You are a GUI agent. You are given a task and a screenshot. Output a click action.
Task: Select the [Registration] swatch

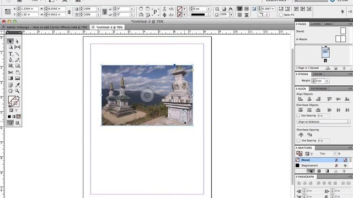(x=322, y=166)
